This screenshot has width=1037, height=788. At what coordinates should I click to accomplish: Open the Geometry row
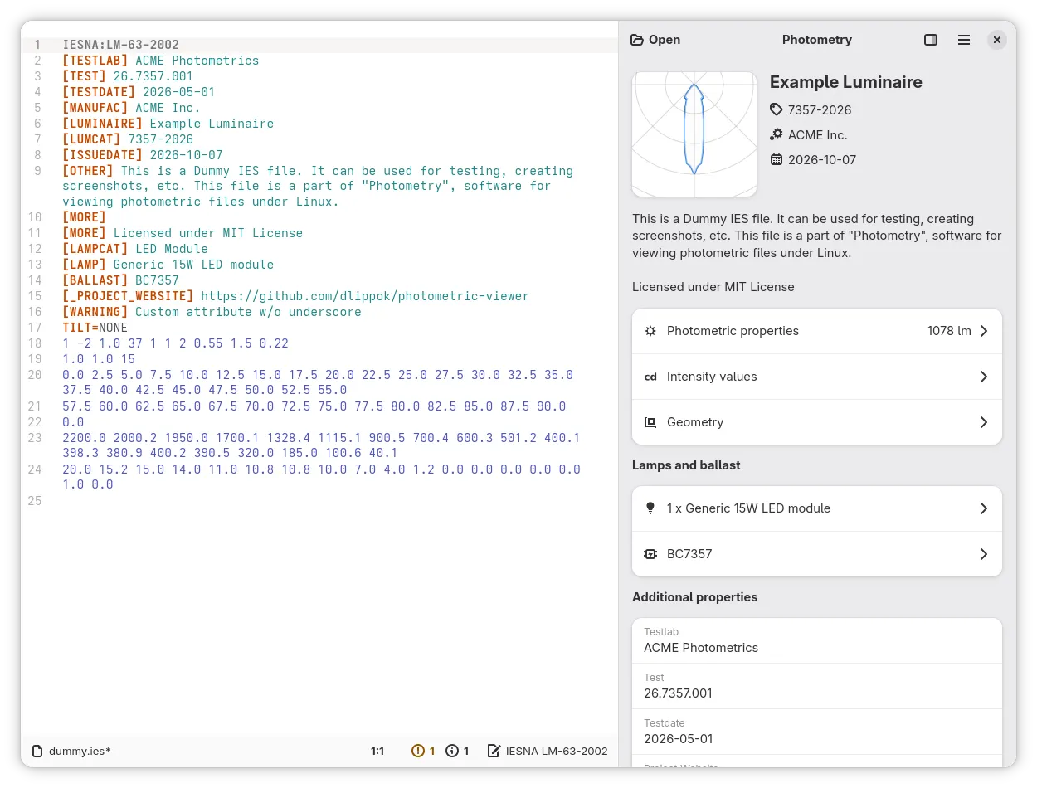[x=817, y=422]
